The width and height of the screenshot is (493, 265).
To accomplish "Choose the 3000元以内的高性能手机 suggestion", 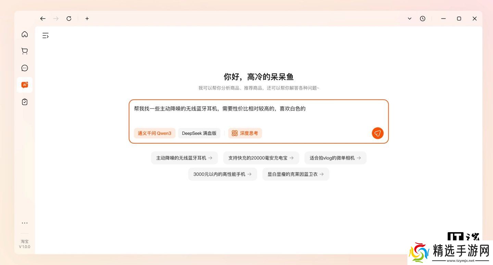I will [223, 174].
